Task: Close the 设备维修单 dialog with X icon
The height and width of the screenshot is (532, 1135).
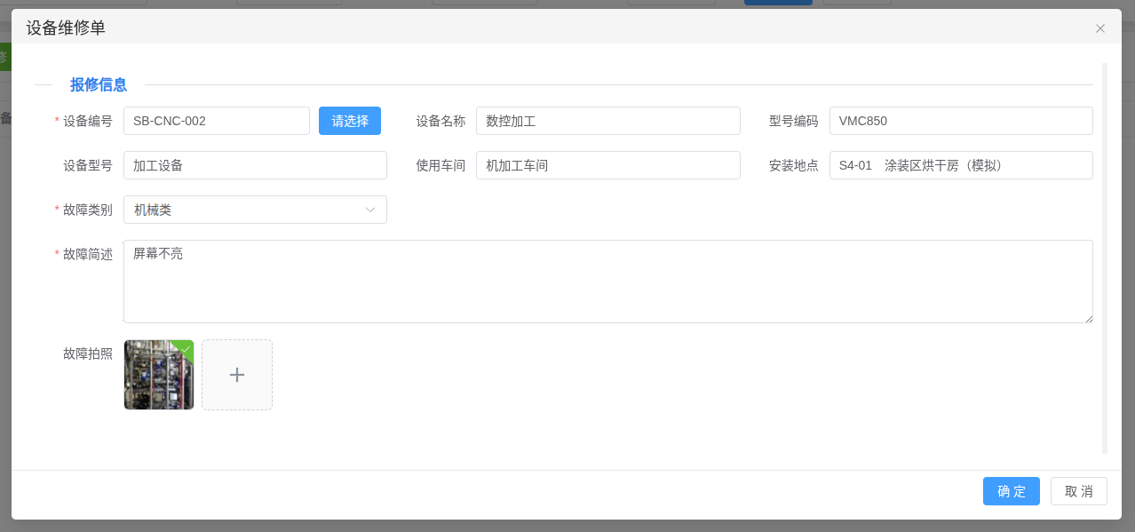Action: (1100, 28)
